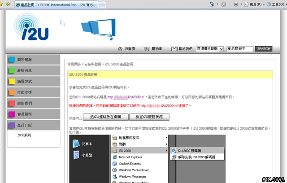Click Internet Explorer menu entry
287x183 pixels.
(x=139, y=157)
